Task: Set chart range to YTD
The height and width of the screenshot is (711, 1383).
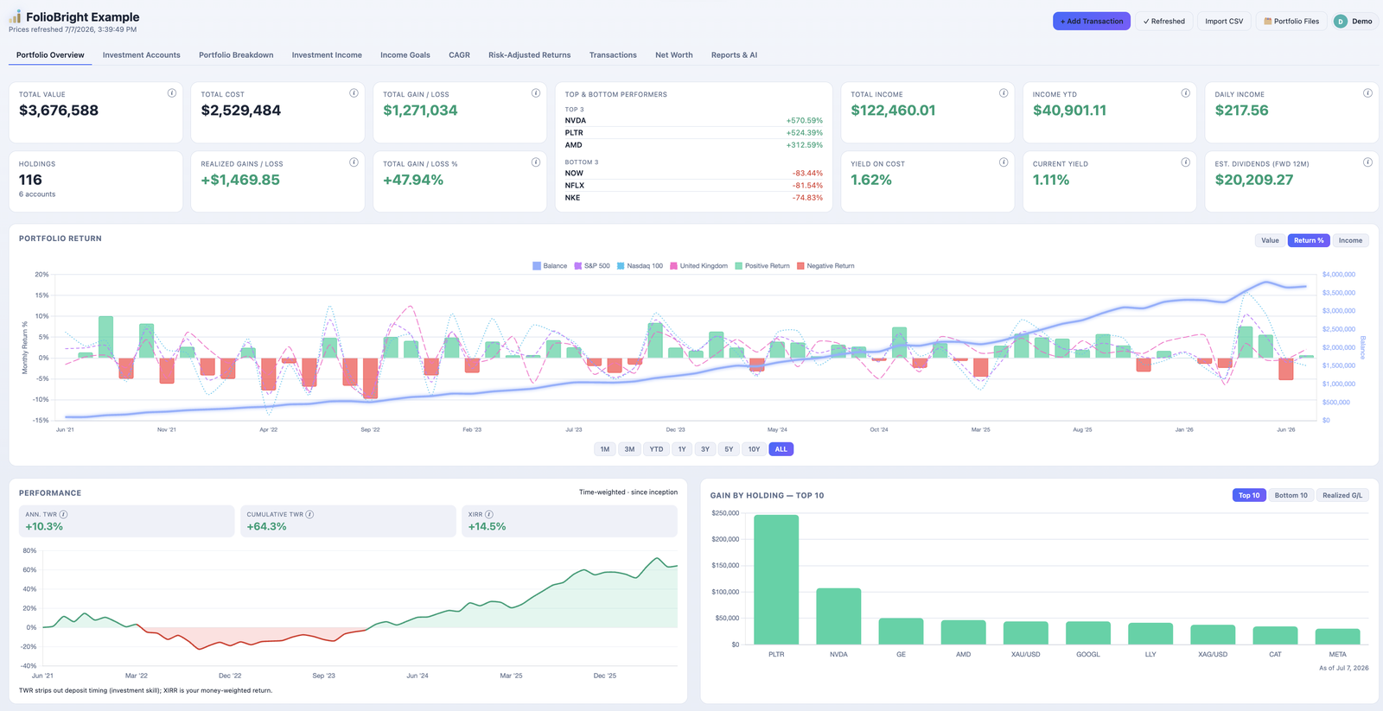Action: point(656,449)
